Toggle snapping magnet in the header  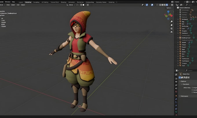(x=81, y=5)
